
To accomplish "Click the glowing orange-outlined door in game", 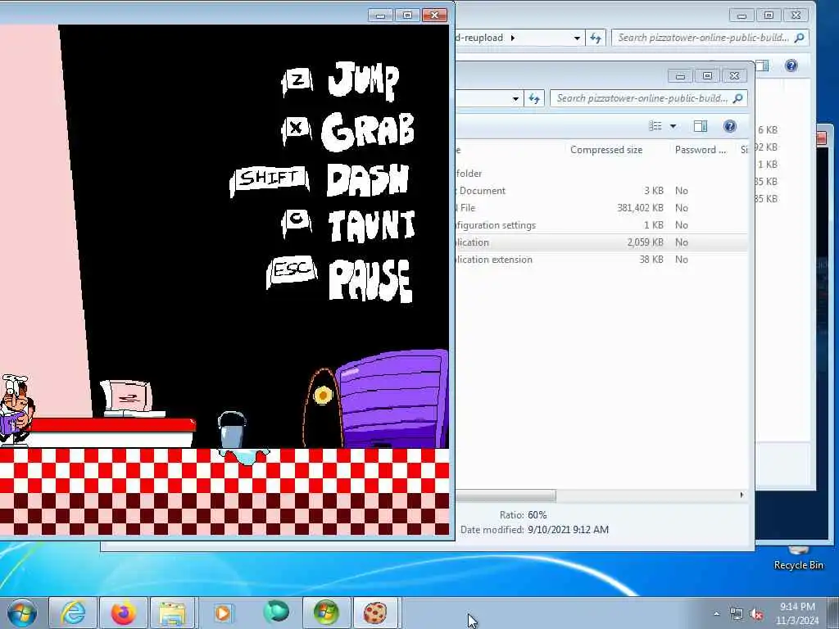I will 321,408.
